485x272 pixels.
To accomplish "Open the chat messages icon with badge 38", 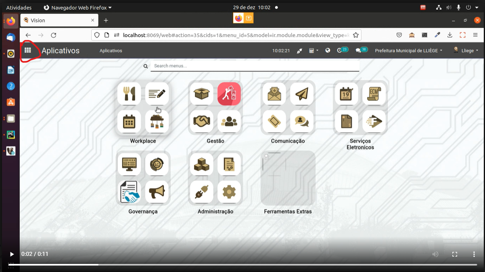I will [358, 50].
